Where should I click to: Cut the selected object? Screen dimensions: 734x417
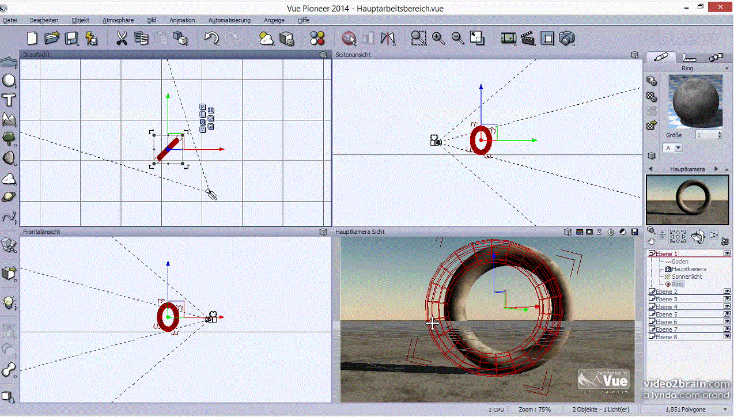pyautogui.click(x=122, y=38)
